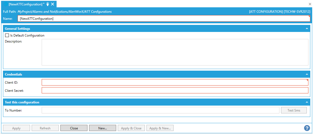Toggle the Is Default Configuration checkbox

[x=7, y=35]
